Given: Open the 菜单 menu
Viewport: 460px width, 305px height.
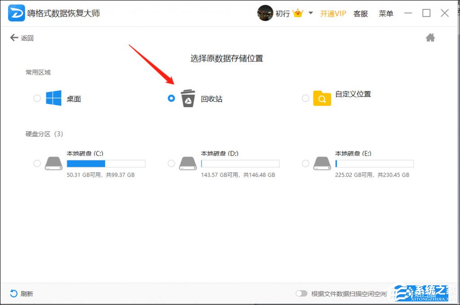Looking at the screenshot, I should point(386,13).
